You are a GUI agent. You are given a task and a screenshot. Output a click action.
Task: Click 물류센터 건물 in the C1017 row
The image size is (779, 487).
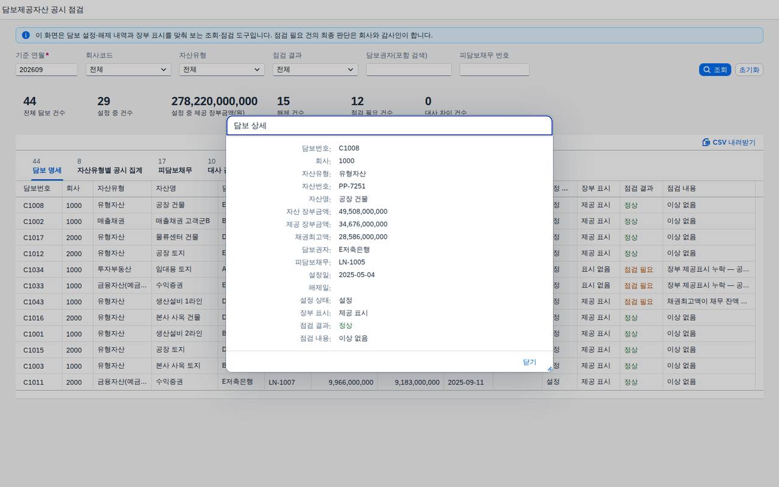[177, 237]
